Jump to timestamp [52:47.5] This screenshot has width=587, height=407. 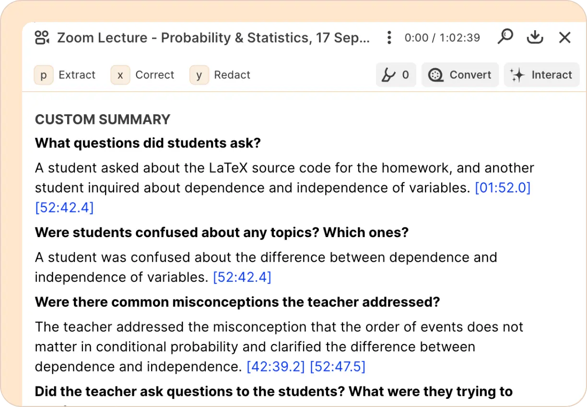pyautogui.click(x=338, y=367)
